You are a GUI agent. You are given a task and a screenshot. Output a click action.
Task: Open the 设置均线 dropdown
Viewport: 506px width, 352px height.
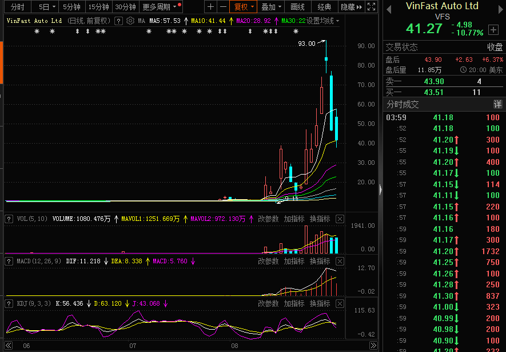322,21
